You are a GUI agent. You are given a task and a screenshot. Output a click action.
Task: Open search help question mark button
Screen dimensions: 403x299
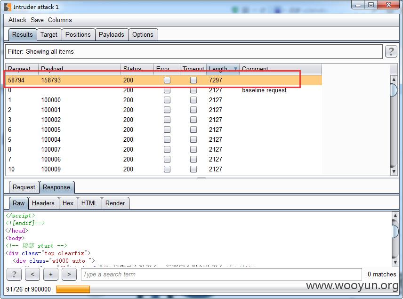click(14, 275)
